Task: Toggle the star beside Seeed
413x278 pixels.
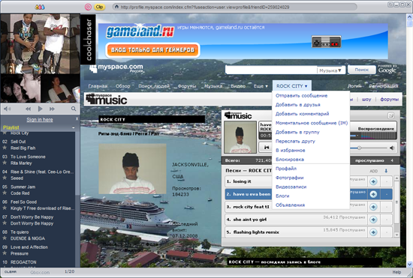Action: 5,178
